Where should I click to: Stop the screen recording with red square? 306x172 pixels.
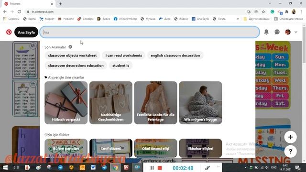(x=160, y=168)
